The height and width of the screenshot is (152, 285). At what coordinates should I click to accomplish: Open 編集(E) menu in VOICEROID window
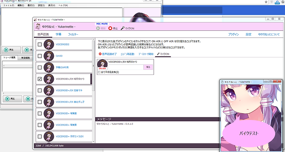(x=21, y=6)
